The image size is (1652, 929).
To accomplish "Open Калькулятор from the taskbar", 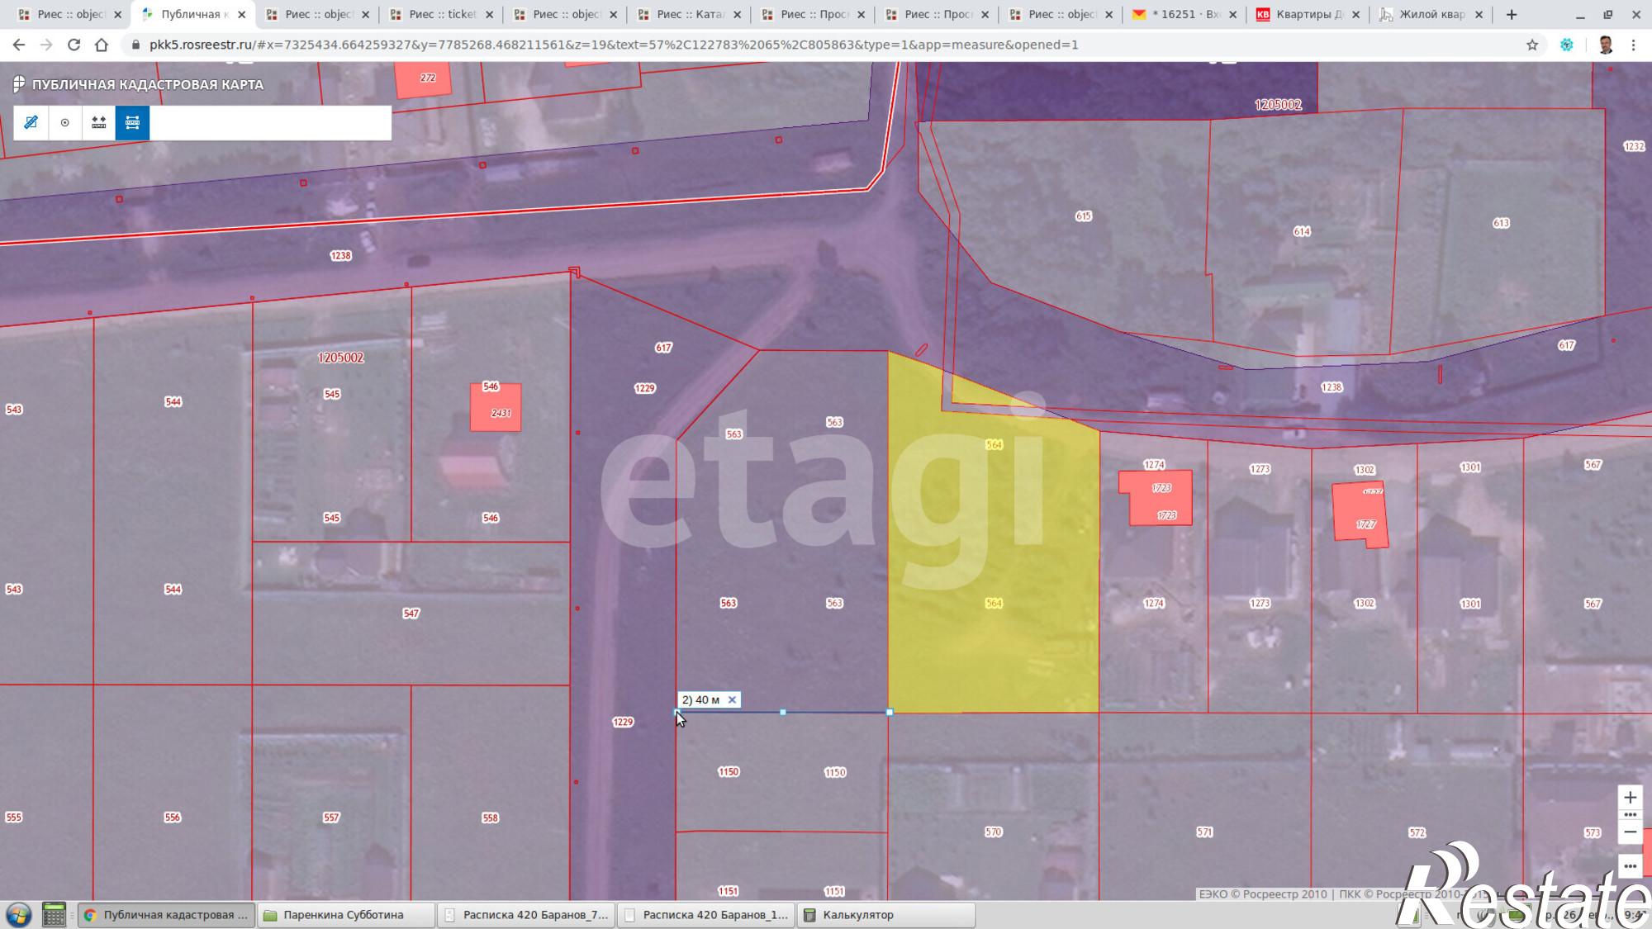I will (885, 915).
